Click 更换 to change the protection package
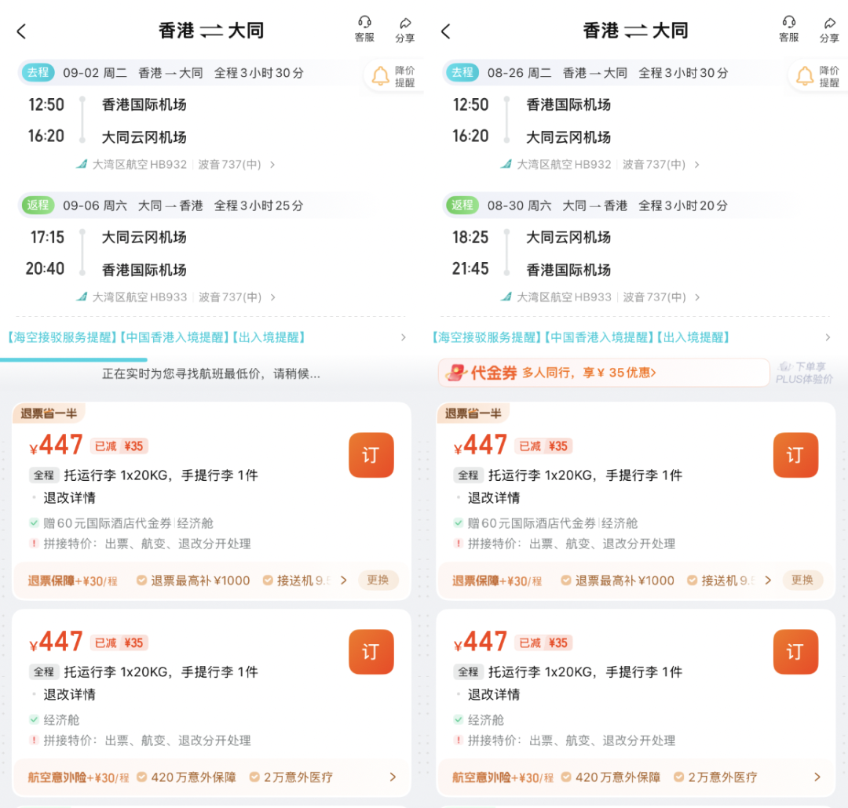Screen dimensions: 848x808 click(x=378, y=580)
